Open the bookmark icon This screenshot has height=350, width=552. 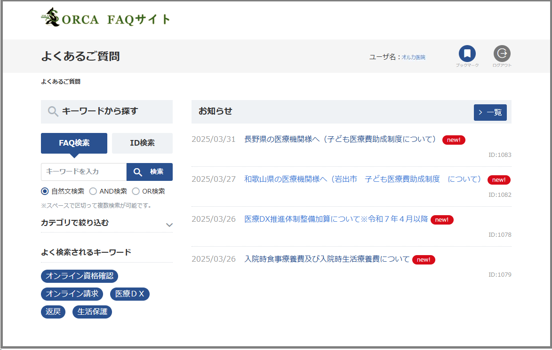tap(467, 54)
